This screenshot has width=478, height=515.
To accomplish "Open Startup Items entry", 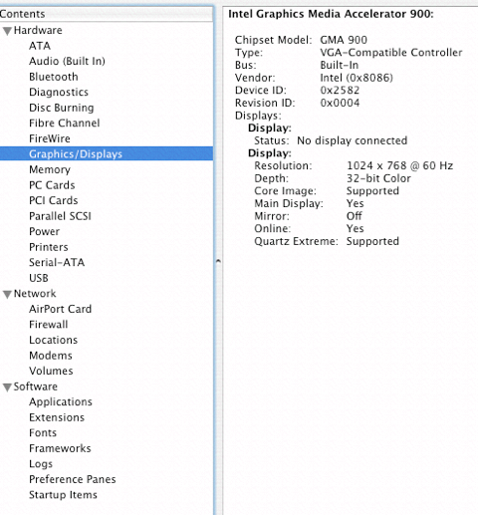I will [63, 495].
